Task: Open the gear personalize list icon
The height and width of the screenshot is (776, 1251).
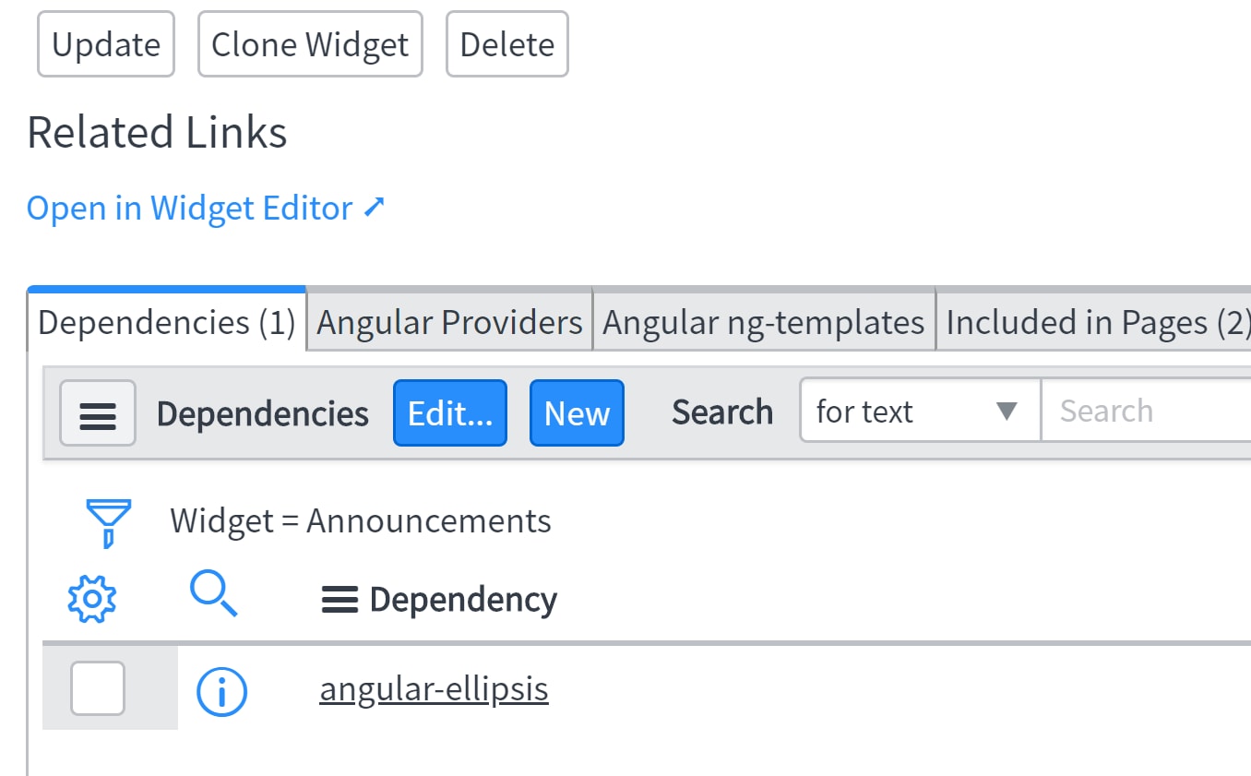Action: [92, 599]
